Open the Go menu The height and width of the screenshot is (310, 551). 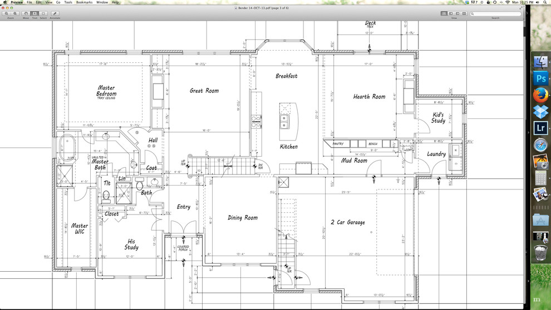pyautogui.click(x=58, y=2)
